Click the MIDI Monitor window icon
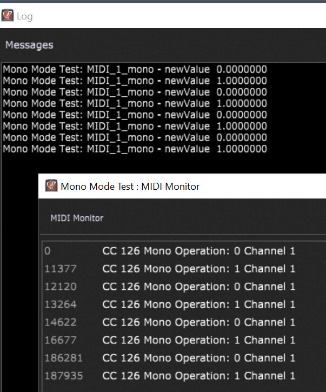 point(51,187)
